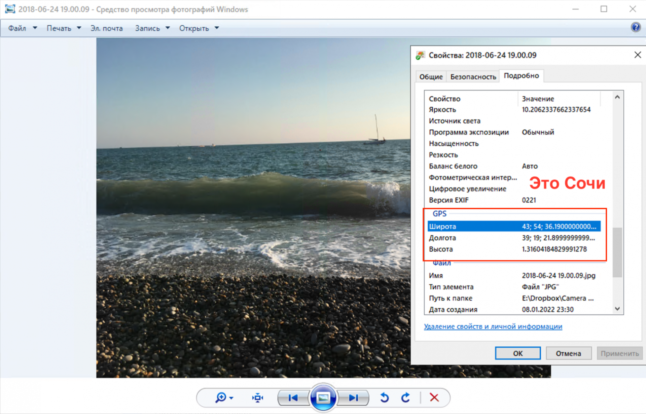Click the actual size fit icon
The width and height of the screenshot is (646, 414).
[x=258, y=398]
